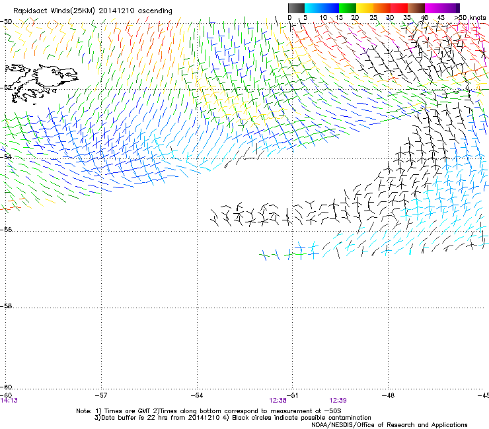Screen dimensions: 489x429
Task: Click the purple '14:13' overpass time
Action: (x=9, y=401)
